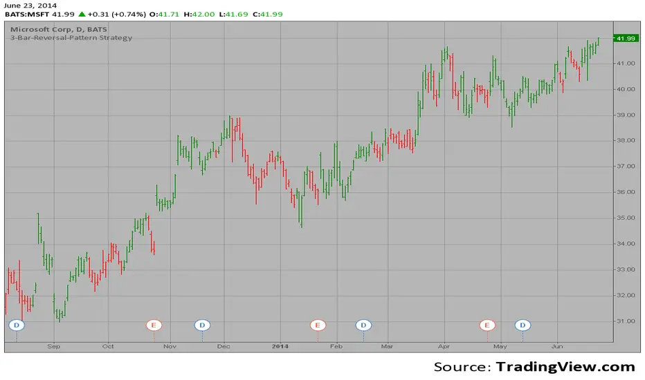Click the Oct label on the time axis
645x380 pixels.
(108, 346)
